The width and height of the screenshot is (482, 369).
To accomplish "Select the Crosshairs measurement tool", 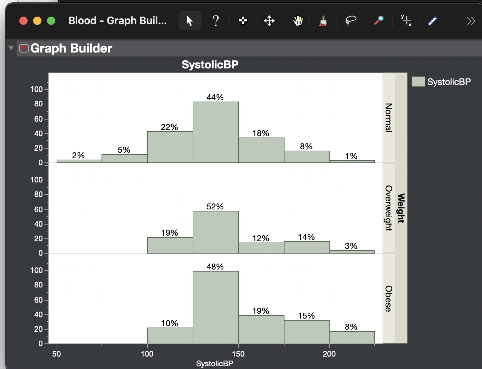I will [406, 21].
